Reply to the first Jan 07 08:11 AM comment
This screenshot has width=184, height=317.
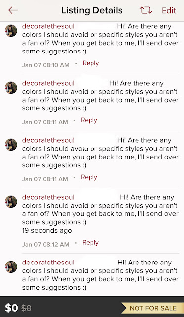point(89,120)
